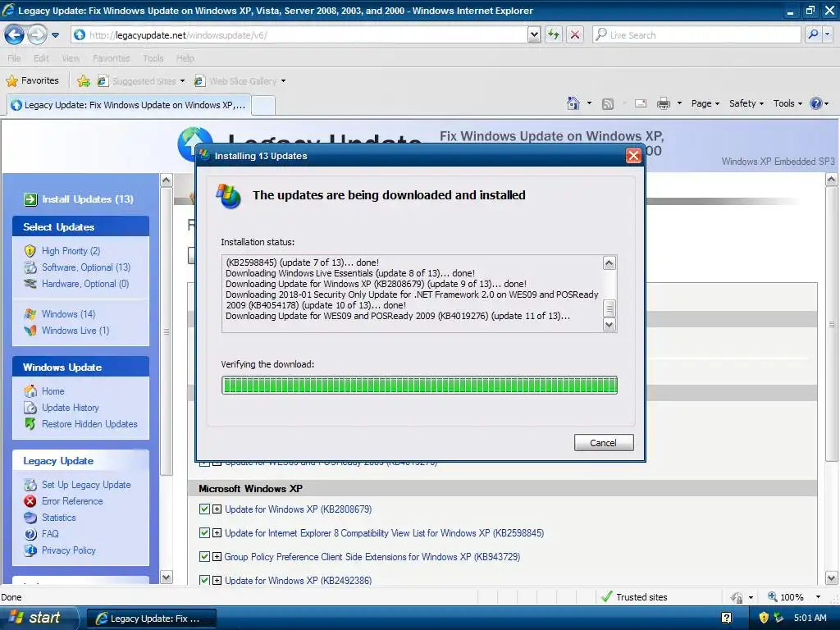
Task: Click the FAQ question mark icon
Action: pos(30,534)
